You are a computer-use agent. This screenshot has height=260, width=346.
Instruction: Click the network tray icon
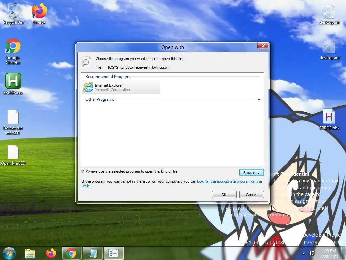point(312,253)
